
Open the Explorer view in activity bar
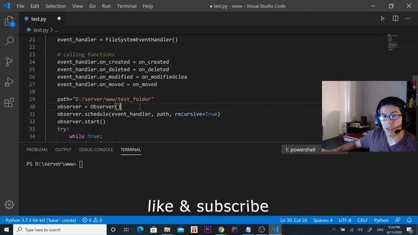[9, 21]
